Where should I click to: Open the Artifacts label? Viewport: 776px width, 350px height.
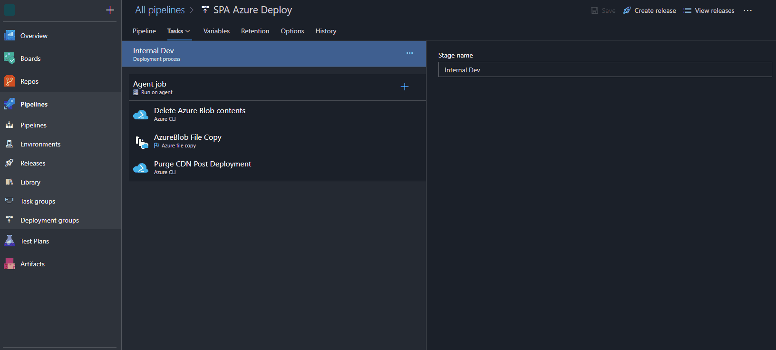pyautogui.click(x=32, y=264)
